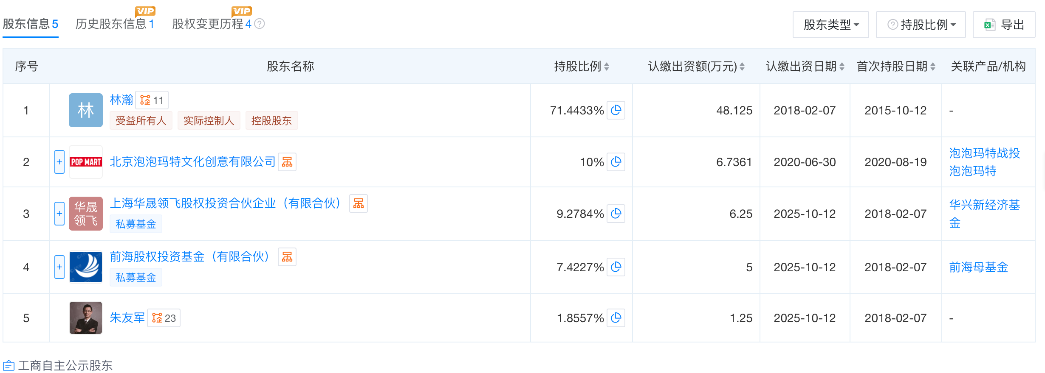
Task: Open equity structure icon next to 前海股权投资基金
Action: (287, 257)
